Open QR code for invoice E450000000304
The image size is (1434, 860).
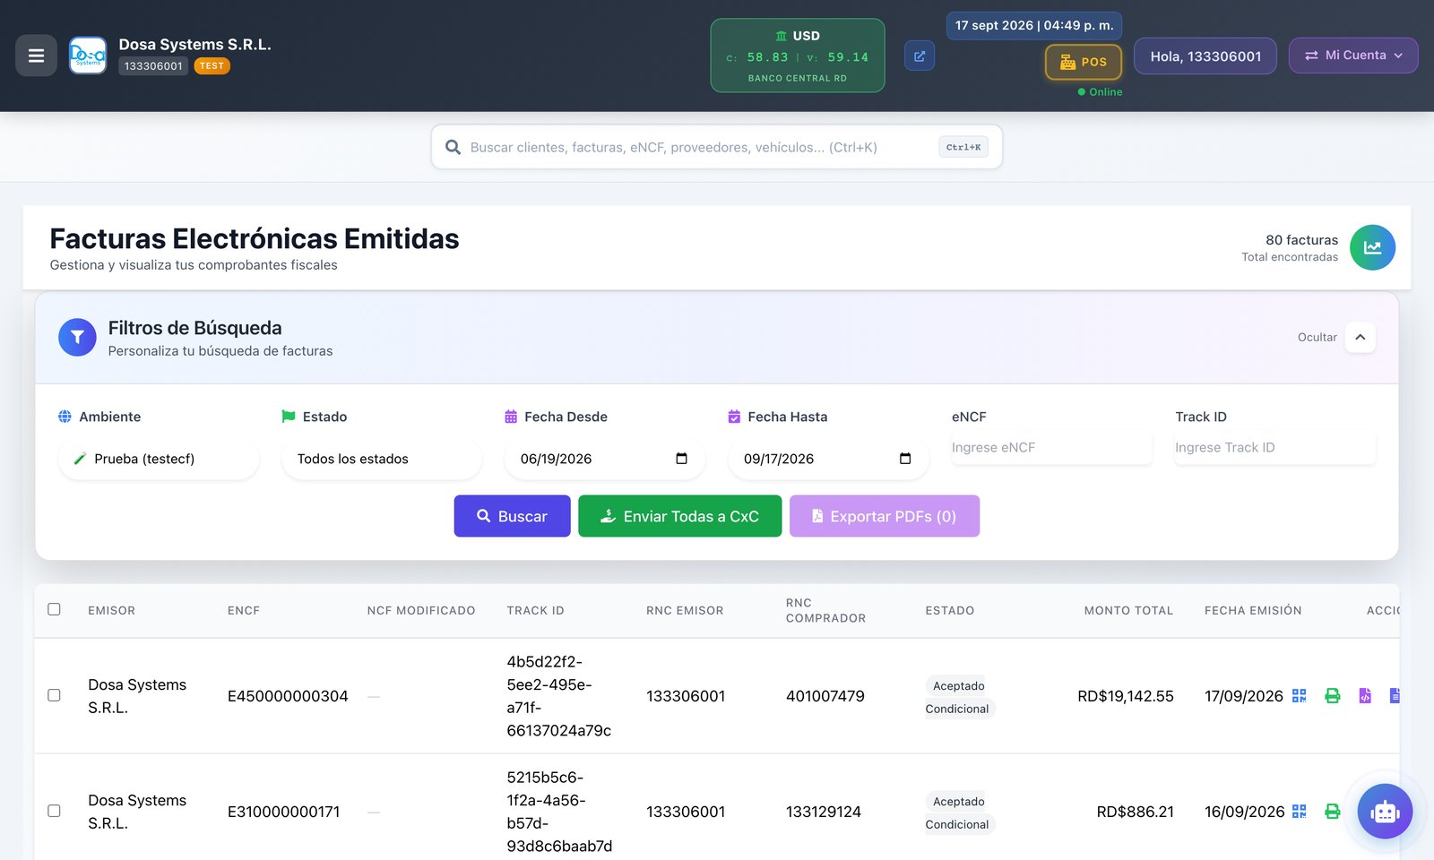[x=1299, y=696]
